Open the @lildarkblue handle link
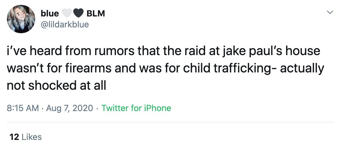 [x=65, y=24]
